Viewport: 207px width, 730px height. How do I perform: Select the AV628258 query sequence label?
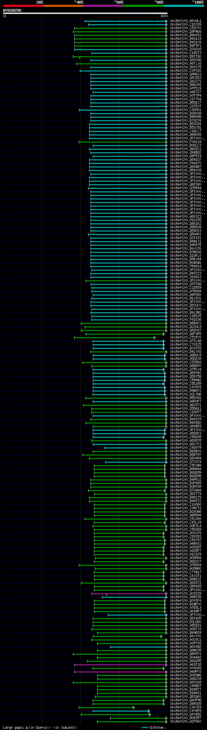(x=12, y=10)
